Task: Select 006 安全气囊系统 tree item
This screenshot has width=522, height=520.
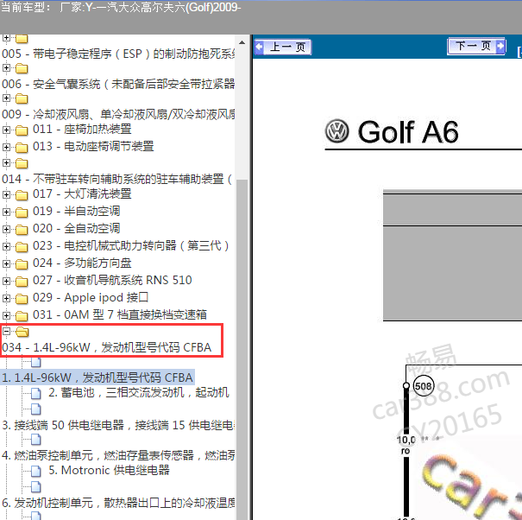Action: pos(118,84)
